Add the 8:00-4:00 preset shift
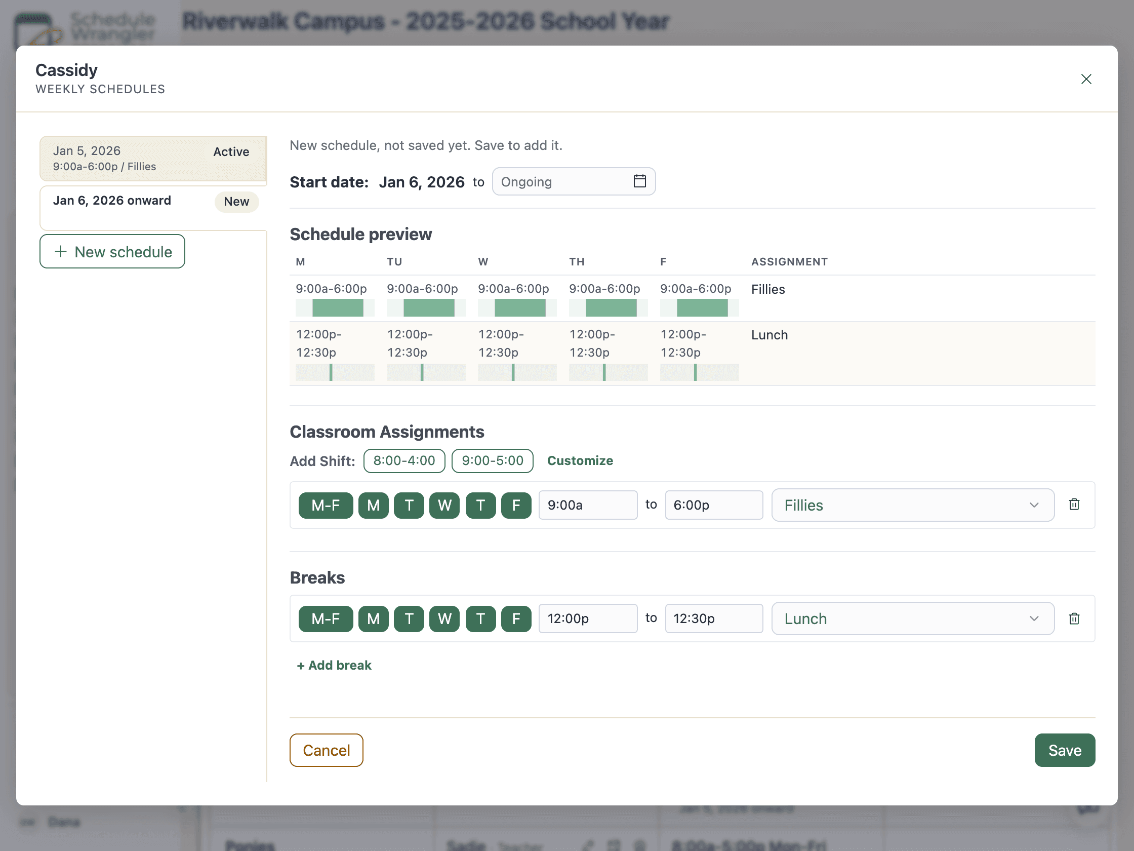 pyautogui.click(x=404, y=460)
